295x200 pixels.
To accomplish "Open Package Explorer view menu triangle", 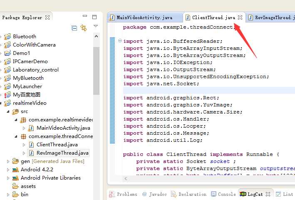I will point(96,26).
